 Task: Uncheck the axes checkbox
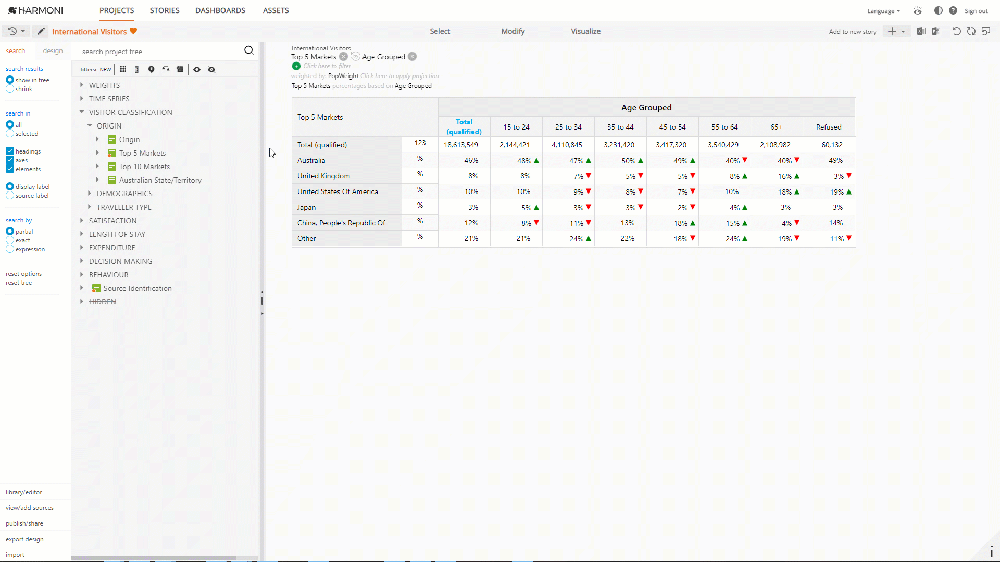pyautogui.click(x=10, y=160)
